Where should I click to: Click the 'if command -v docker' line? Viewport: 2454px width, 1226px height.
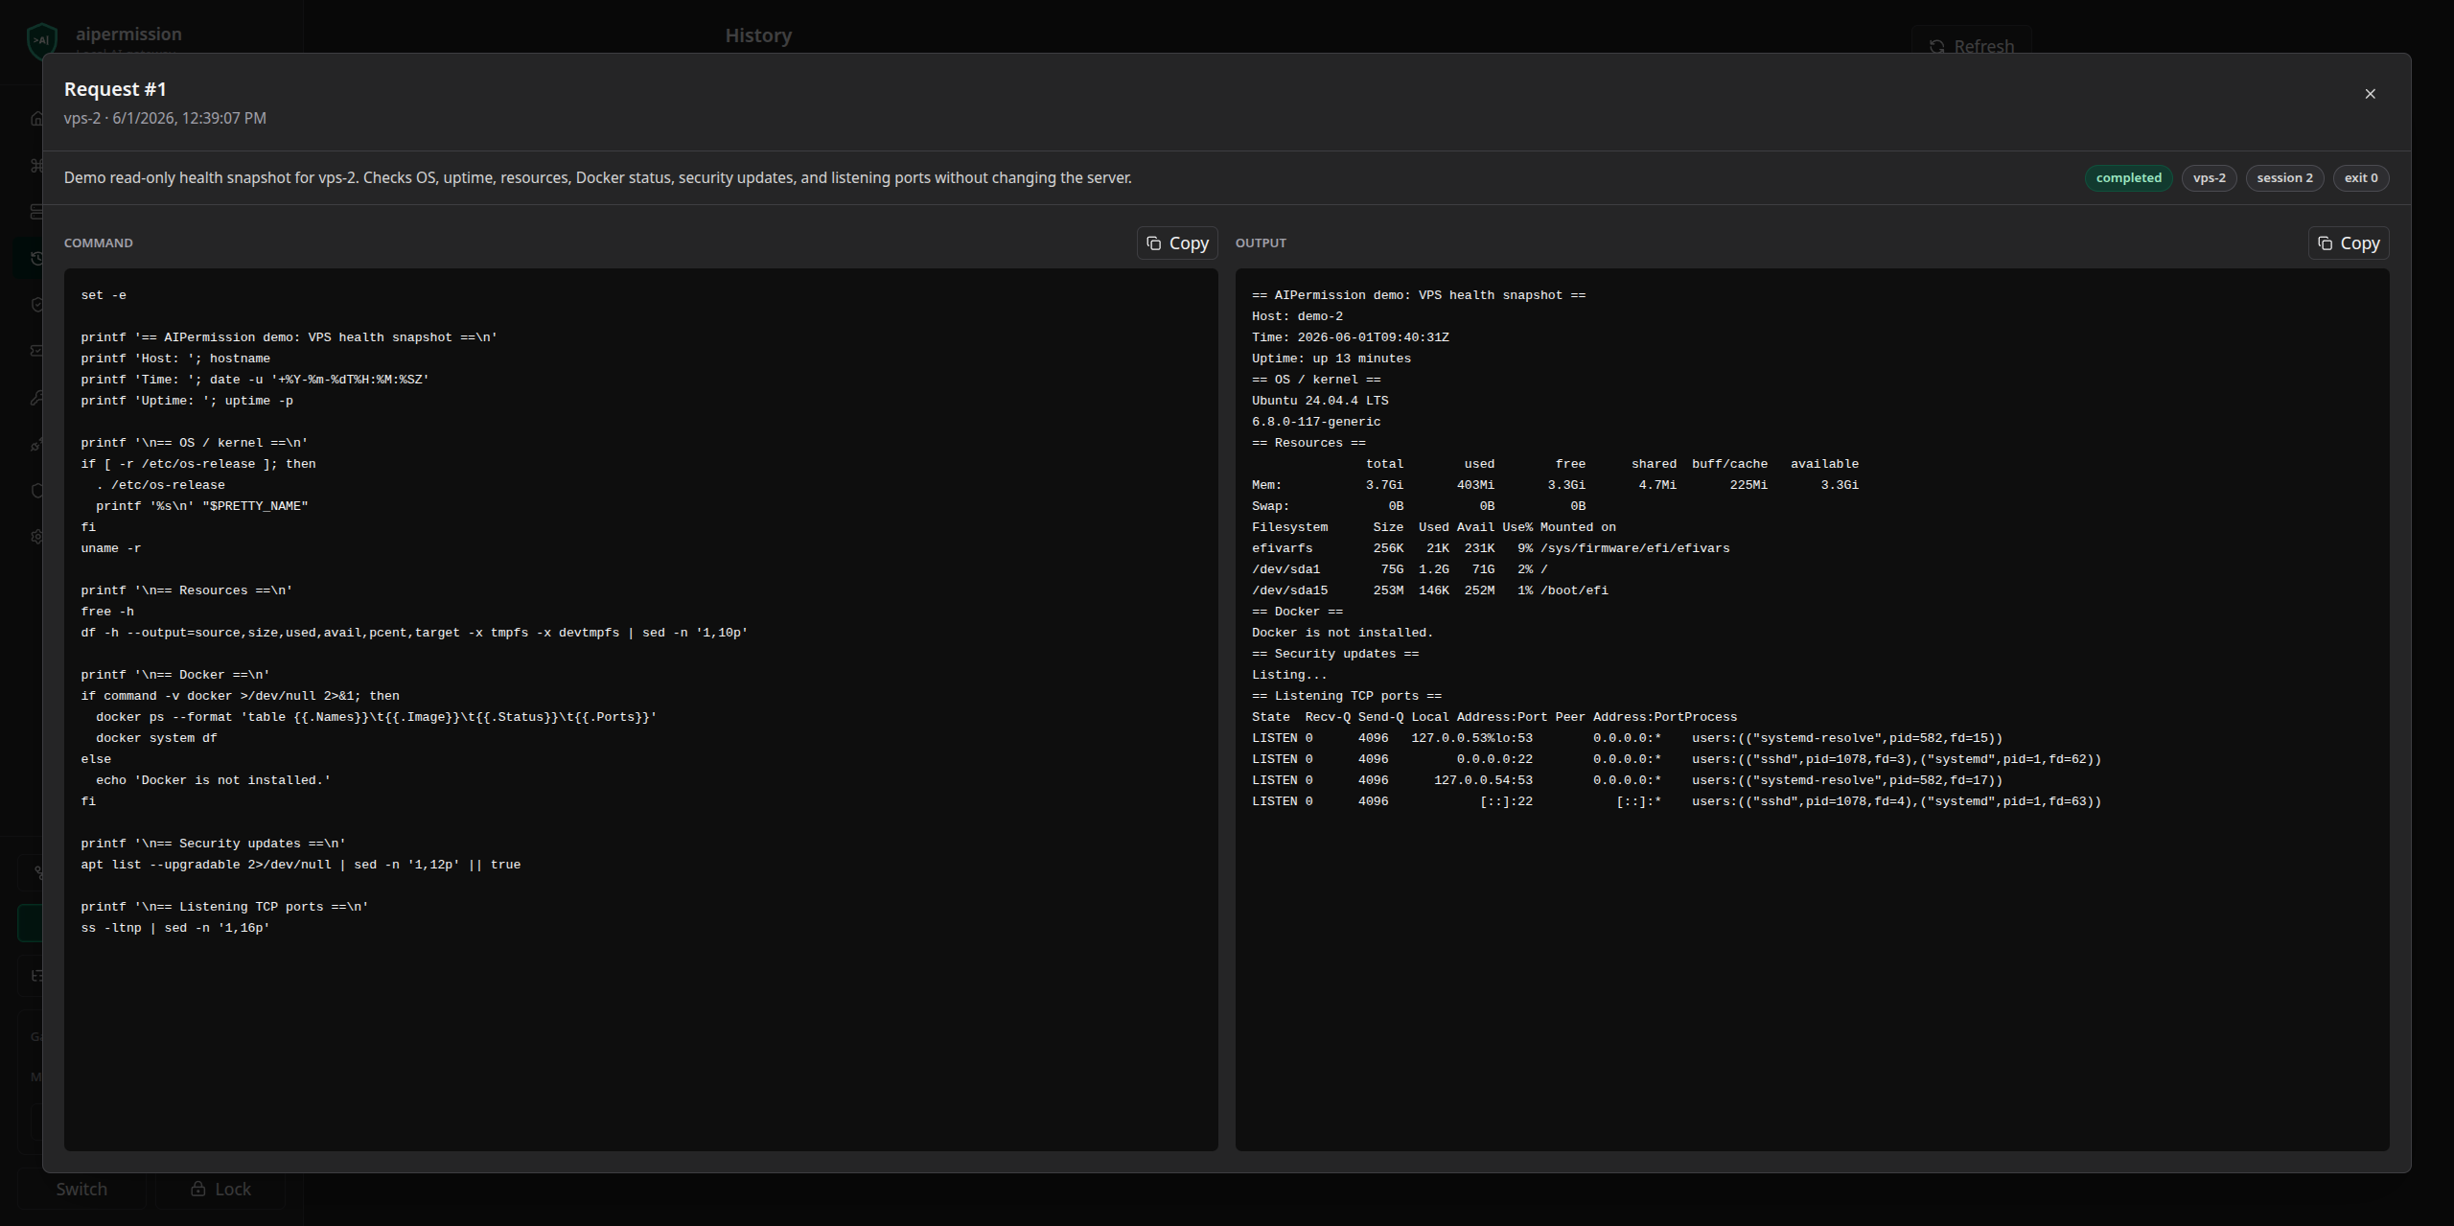(x=240, y=696)
